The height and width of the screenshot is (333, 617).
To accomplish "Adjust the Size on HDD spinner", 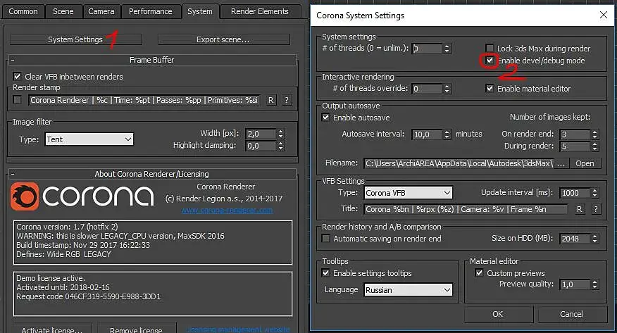I will (595, 238).
